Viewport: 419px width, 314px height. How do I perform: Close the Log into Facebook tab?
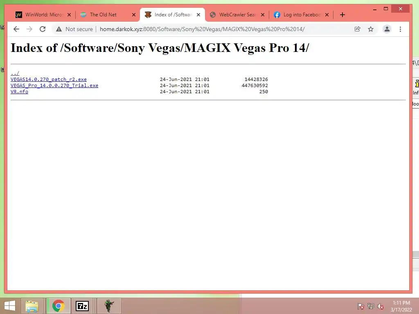coord(327,15)
